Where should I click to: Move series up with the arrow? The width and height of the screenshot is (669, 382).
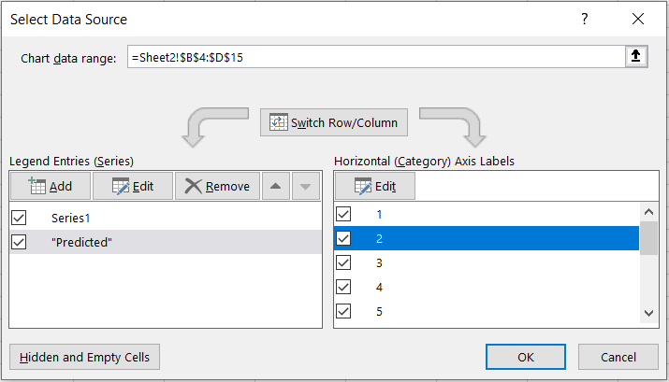[274, 186]
